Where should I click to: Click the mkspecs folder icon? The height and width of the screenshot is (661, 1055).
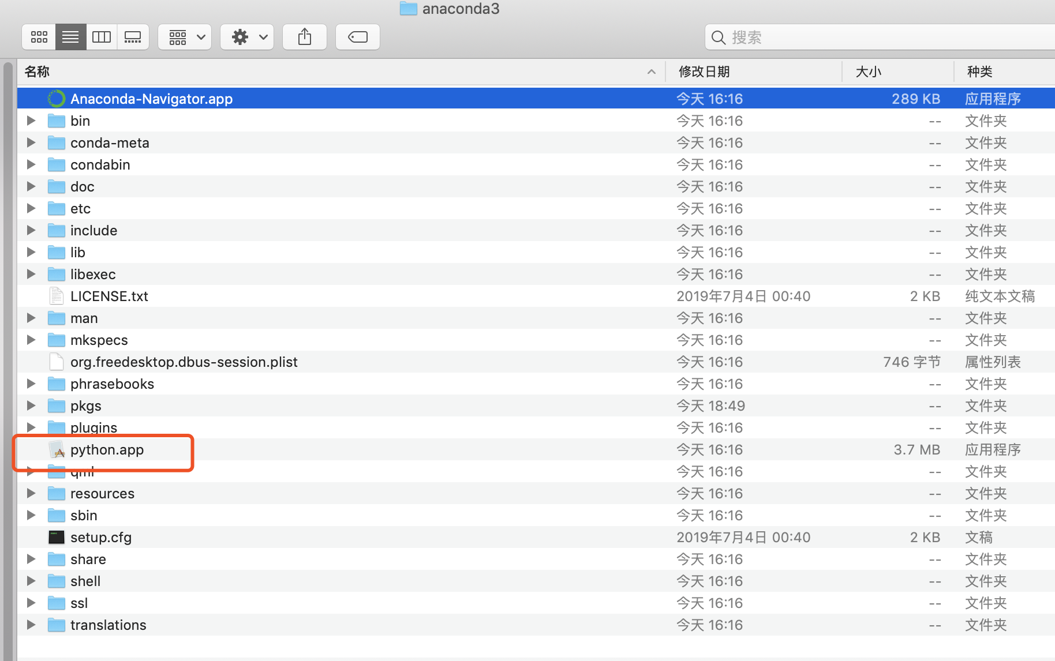click(56, 340)
